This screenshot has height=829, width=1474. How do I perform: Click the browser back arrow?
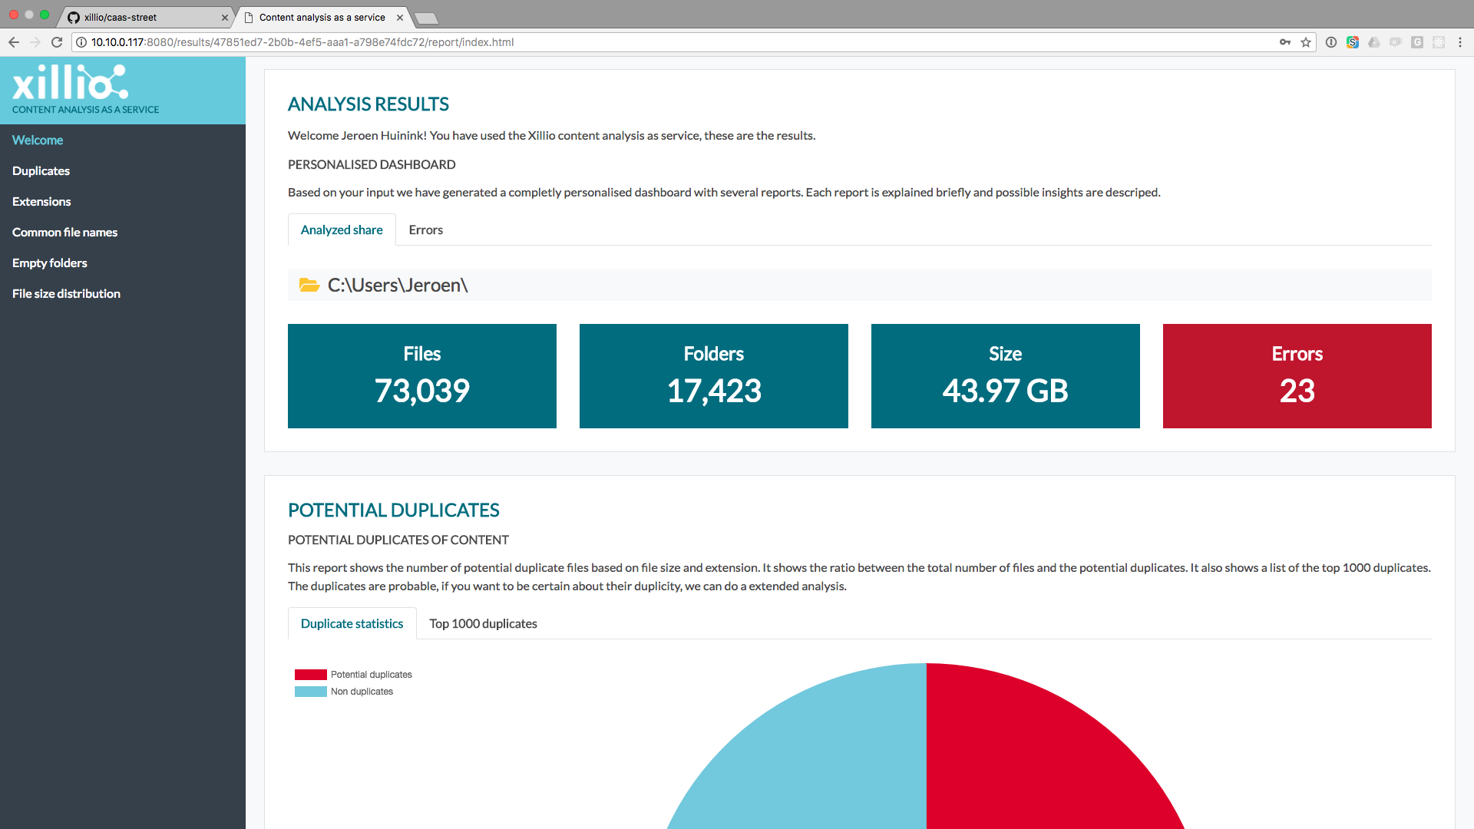(x=14, y=42)
